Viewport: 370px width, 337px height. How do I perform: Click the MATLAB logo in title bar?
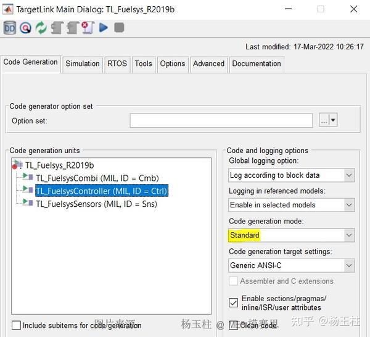[8, 9]
